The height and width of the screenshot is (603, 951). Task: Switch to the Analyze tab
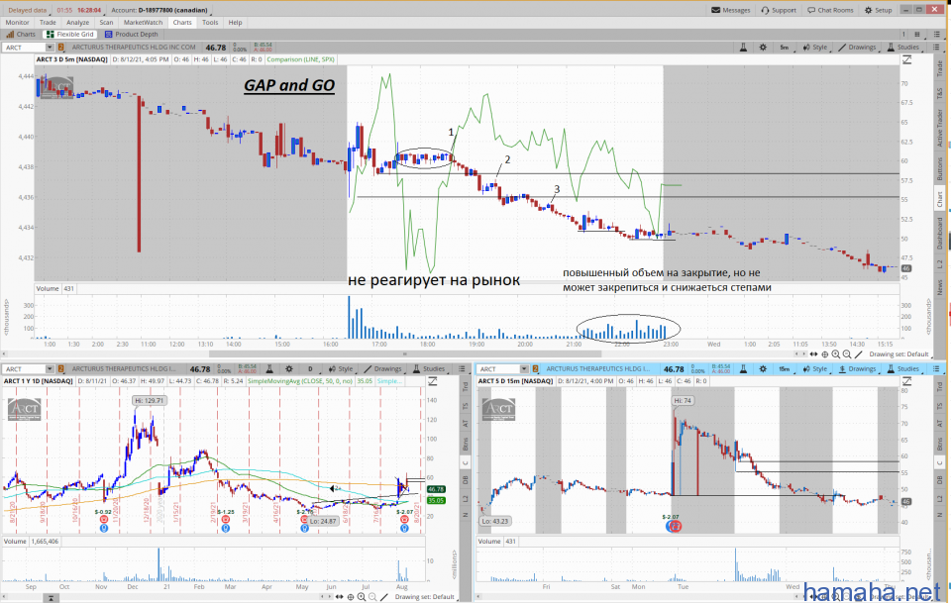tap(77, 23)
